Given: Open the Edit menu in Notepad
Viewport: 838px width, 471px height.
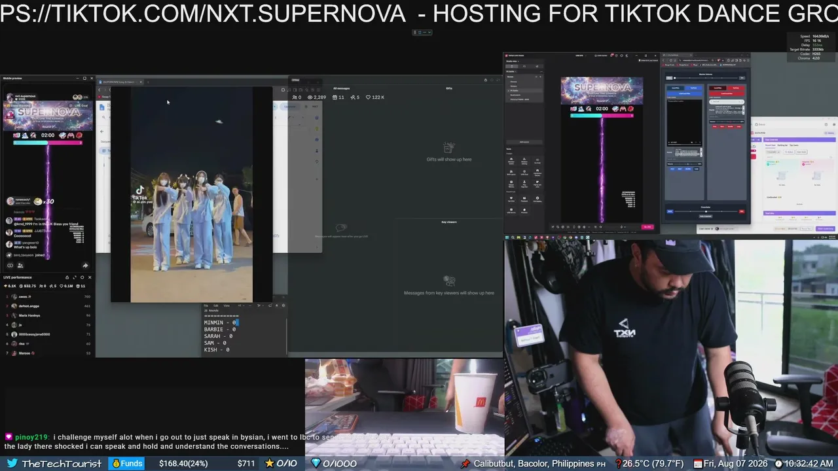Looking at the screenshot, I should pyautogui.click(x=216, y=305).
